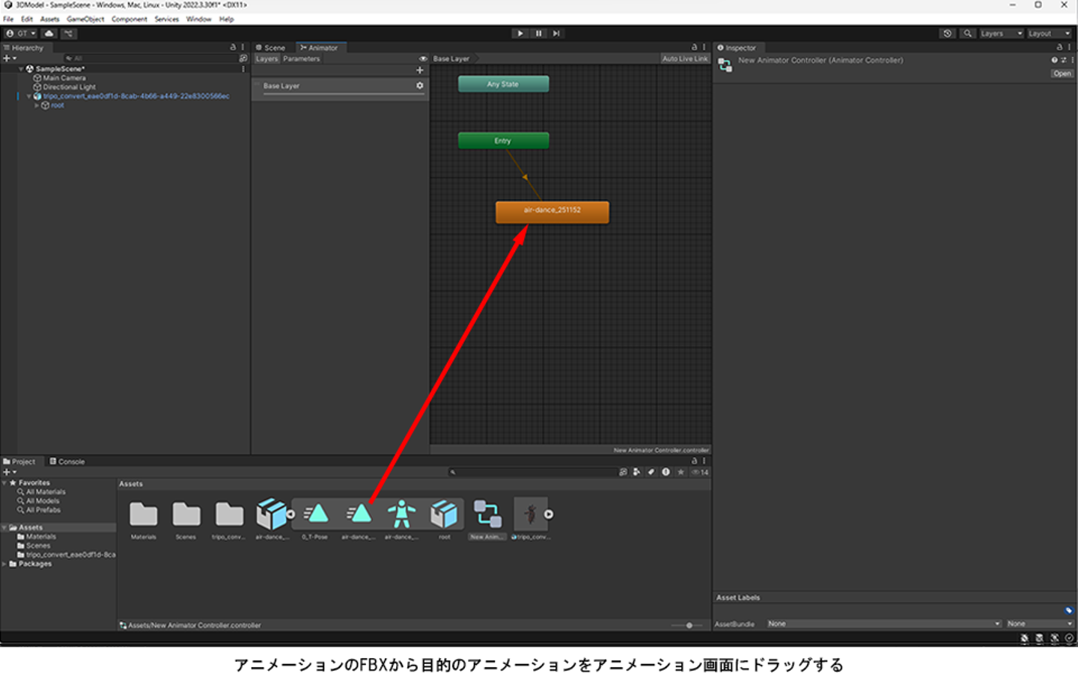Open the Undo History icon in top toolbar
The width and height of the screenshot is (1078, 682).
[948, 34]
